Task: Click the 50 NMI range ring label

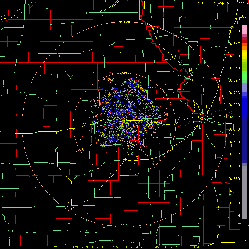Action: (124, 73)
